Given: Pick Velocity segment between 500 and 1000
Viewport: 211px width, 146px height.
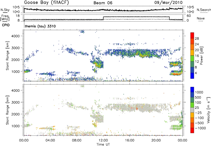Looking at the screenshot, I should pos(192,95).
